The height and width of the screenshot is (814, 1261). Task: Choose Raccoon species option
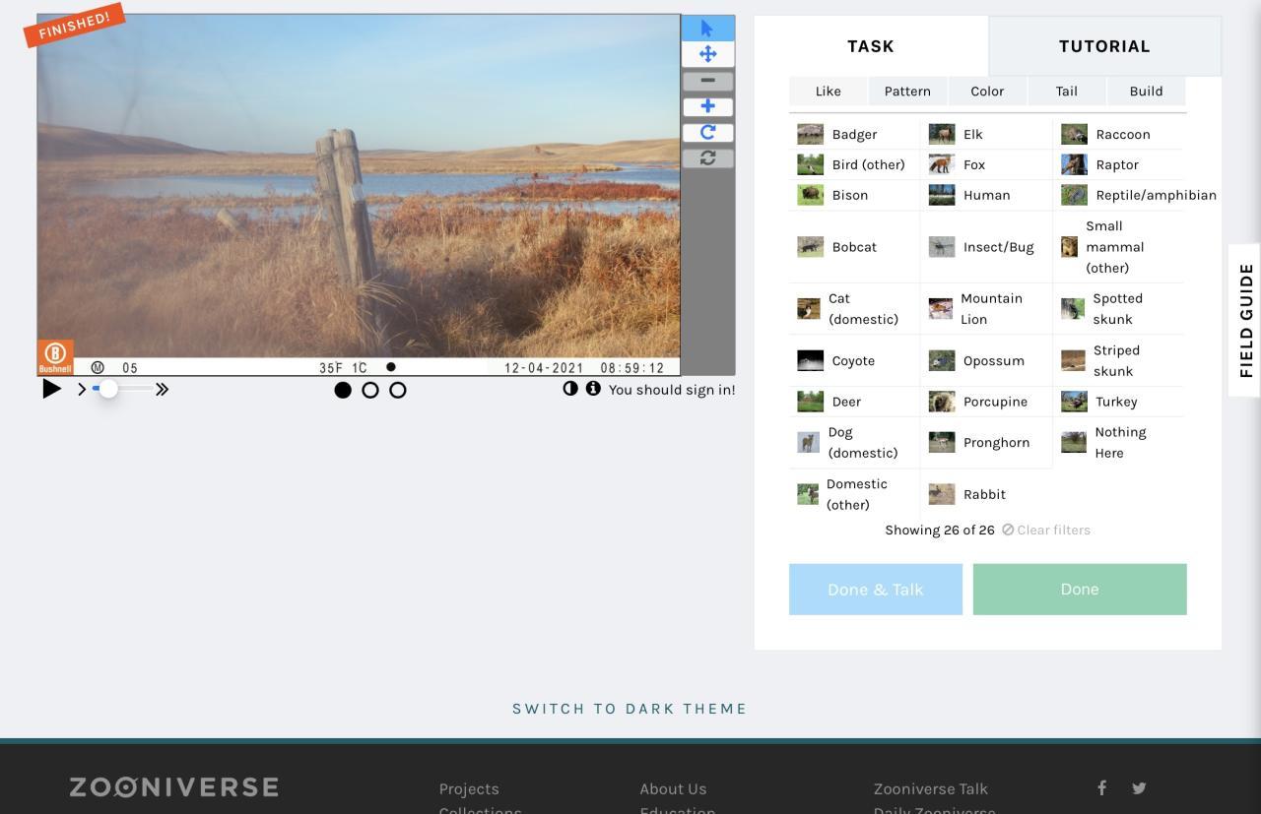point(1119,134)
